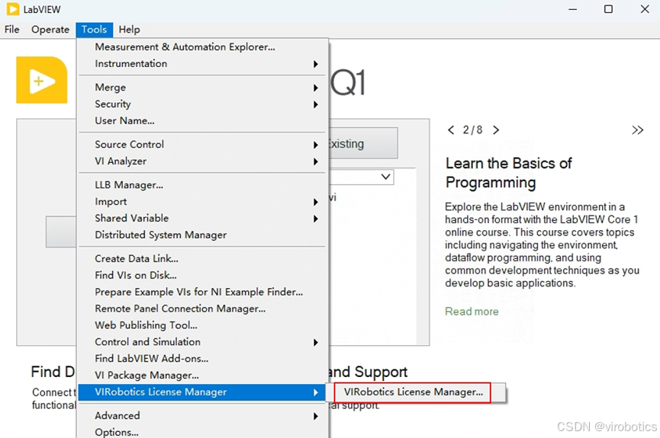Open the File menu
The image size is (660, 438).
point(11,30)
